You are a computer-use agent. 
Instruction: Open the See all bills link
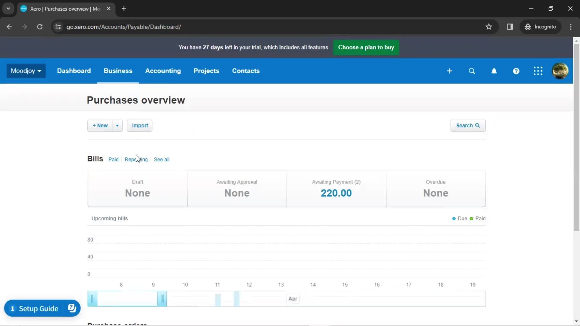click(162, 159)
